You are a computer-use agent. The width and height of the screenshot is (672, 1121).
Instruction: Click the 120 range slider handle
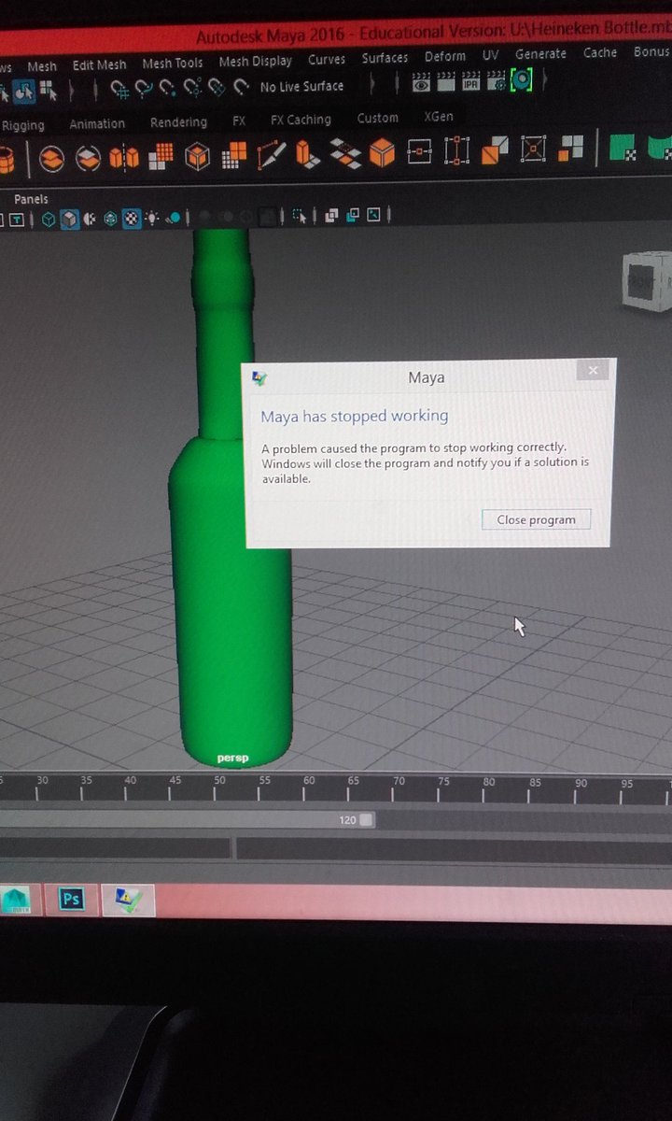tap(367, 819)
